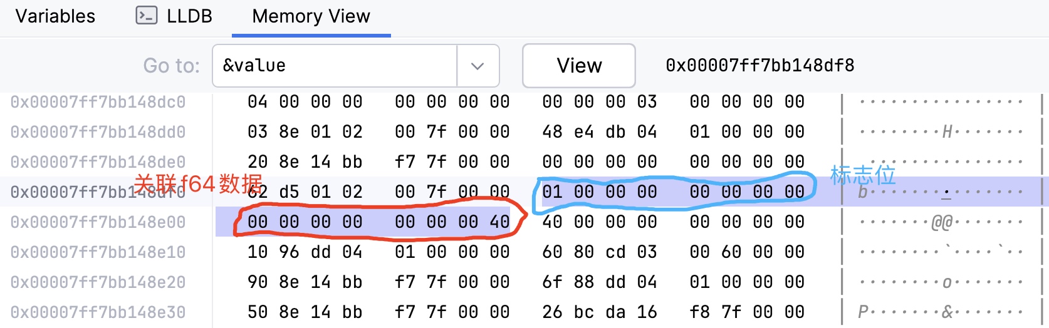The image size is (1049, 328).
Task: Click the 01 flag byte circled in blue
Action: (x=552, y=192)
